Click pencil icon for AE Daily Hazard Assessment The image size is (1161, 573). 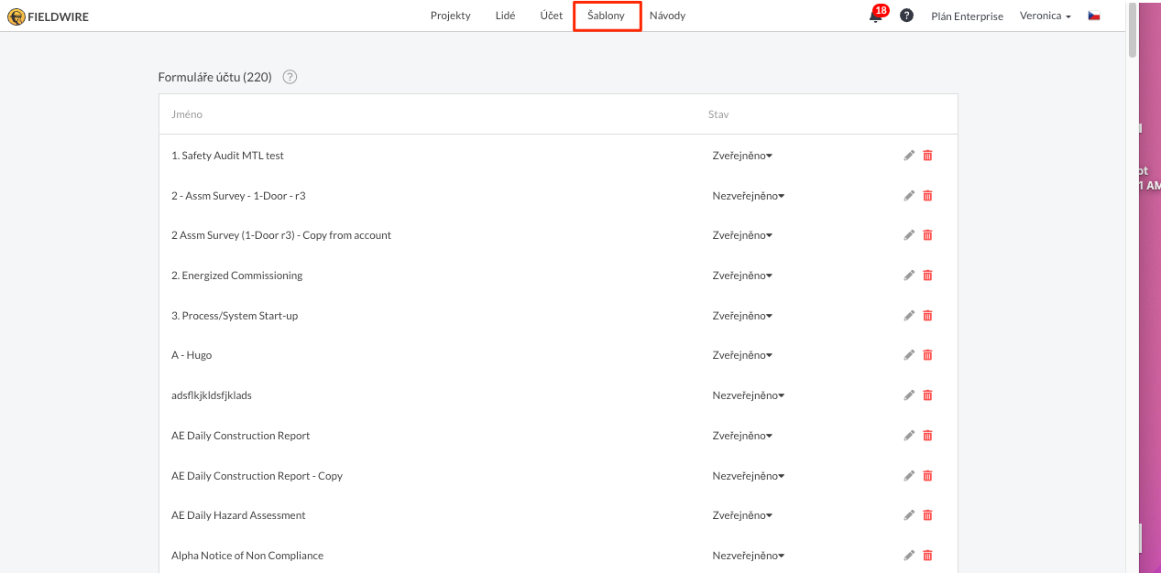point(909,515)
